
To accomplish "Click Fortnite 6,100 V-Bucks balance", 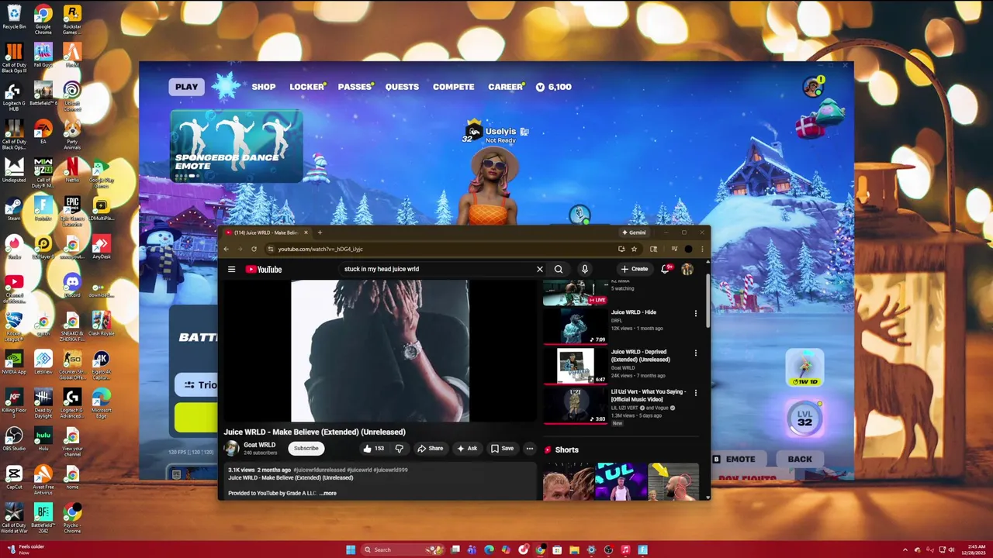I will click(554, 87).
